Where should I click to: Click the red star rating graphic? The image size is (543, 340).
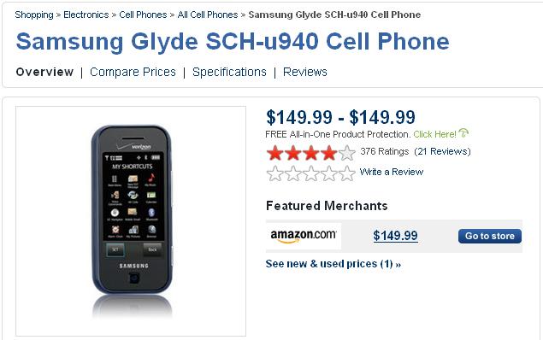311,153
